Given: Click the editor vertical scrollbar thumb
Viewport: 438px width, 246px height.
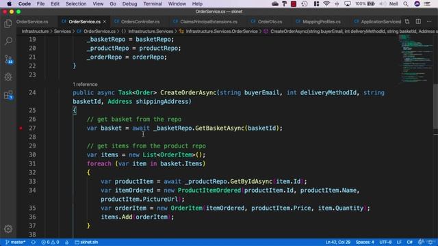Looking at the screenshot, I should click(435, 106).
